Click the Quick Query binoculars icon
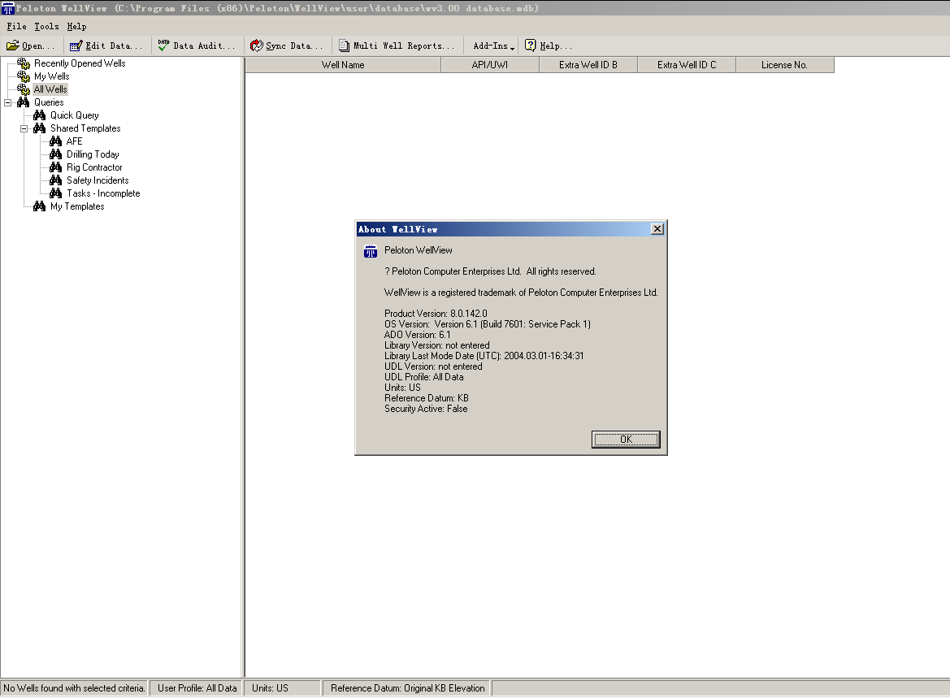The height and width of the screenshot is (698, 950). click(x=39, y=115)
